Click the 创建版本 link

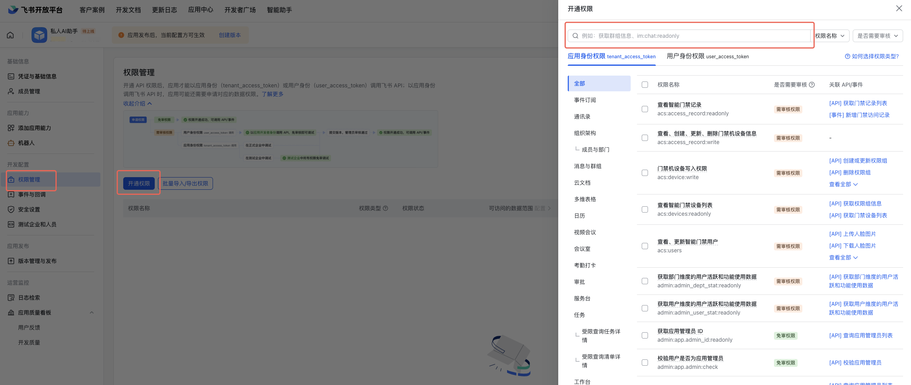[230, 35]
